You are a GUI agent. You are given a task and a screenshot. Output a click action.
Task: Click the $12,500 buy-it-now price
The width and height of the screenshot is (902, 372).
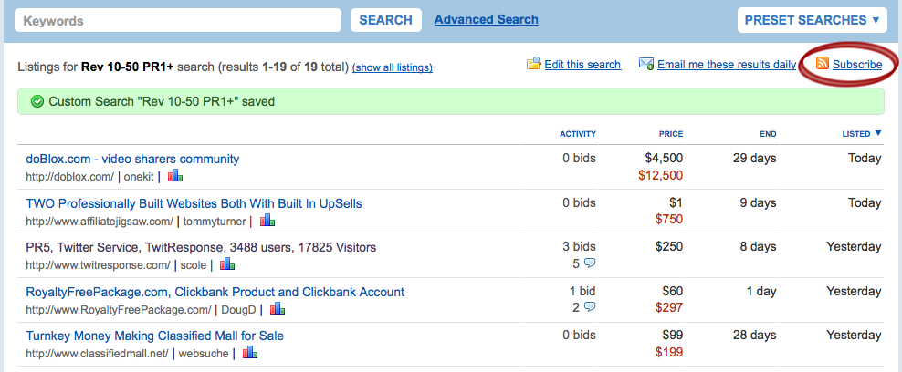point(660,176)
